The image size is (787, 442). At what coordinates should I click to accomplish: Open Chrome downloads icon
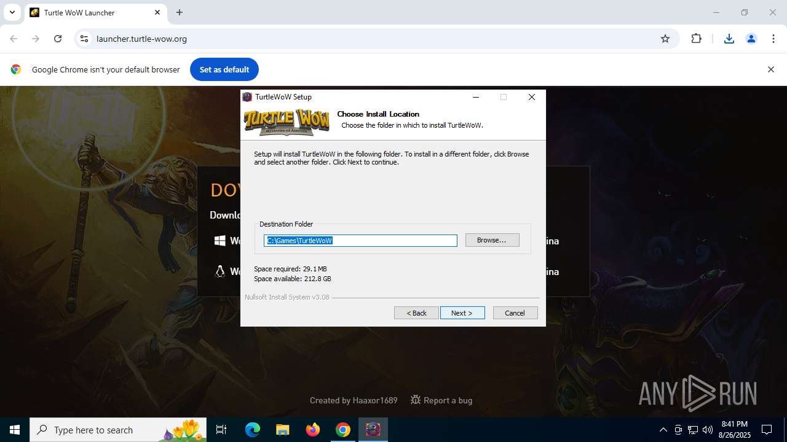pyautogui.click(x=729, y=39)
